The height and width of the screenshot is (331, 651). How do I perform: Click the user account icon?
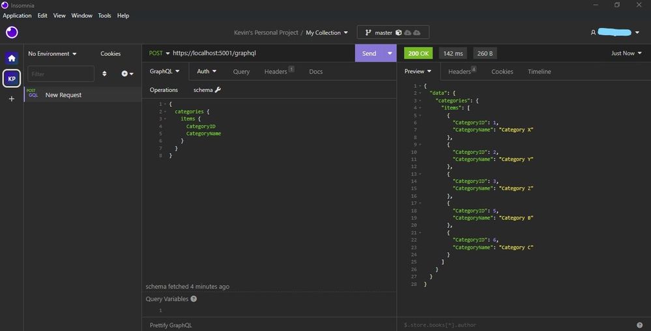click(593, 33)
